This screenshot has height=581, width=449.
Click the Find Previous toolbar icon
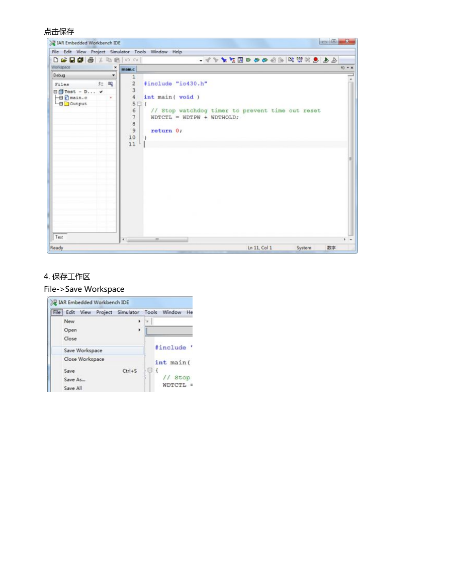pos(208,60)
